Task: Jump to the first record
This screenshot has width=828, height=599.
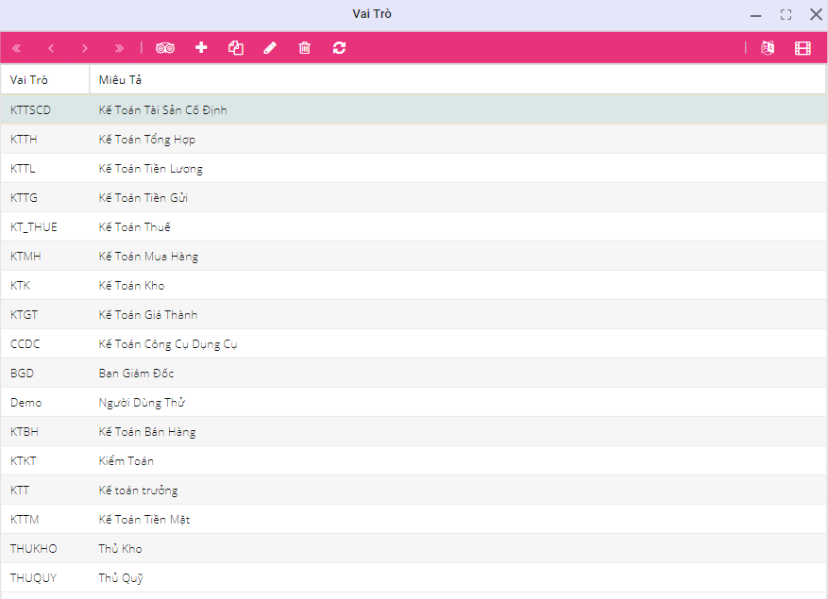Action: [16, 48]
